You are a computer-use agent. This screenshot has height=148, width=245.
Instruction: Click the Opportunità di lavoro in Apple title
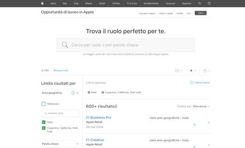tap(67, 12)
